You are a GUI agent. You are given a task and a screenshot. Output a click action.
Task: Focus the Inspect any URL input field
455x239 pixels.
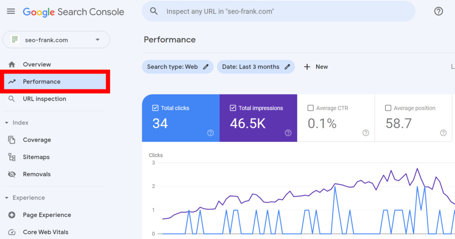coord(278,11)
